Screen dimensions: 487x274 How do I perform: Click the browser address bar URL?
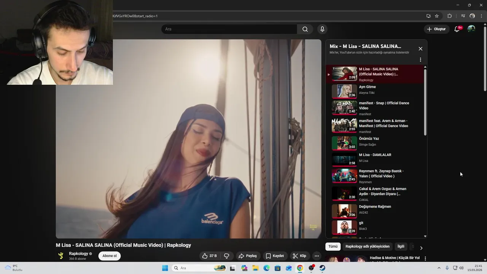(135, 16)
